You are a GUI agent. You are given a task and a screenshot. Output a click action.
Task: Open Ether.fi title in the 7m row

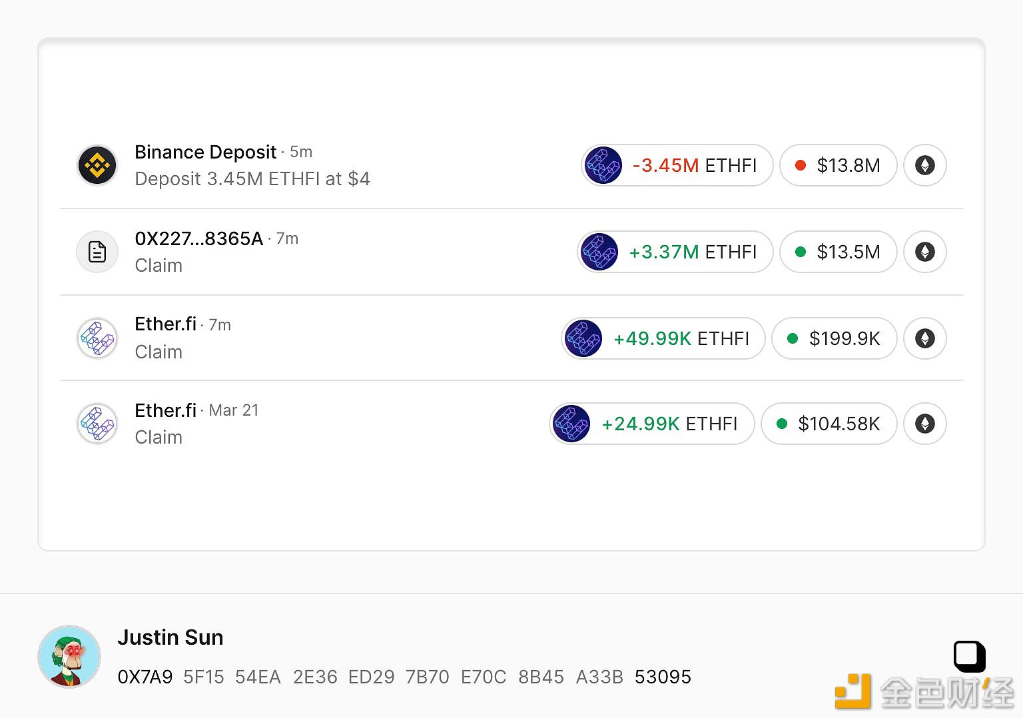[165, 324]
